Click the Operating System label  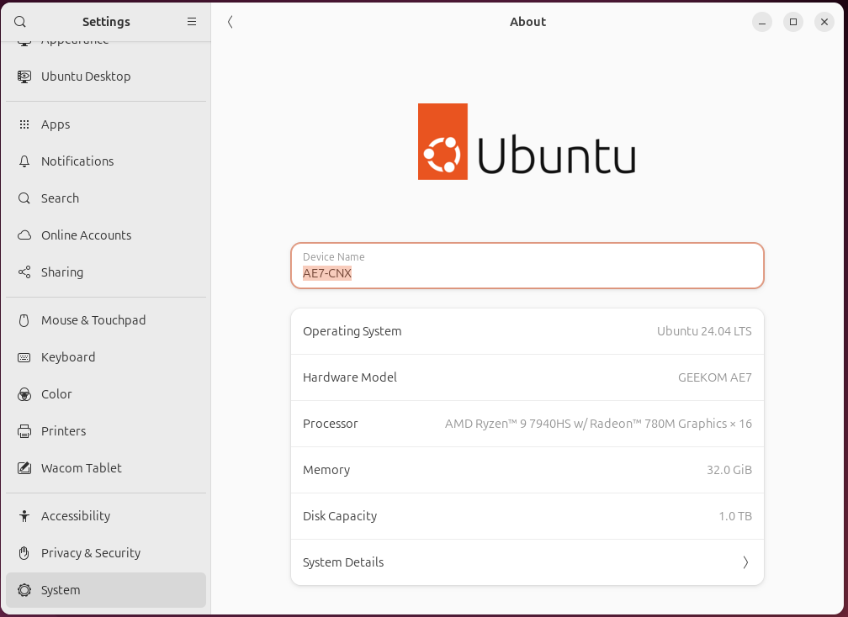352,331
